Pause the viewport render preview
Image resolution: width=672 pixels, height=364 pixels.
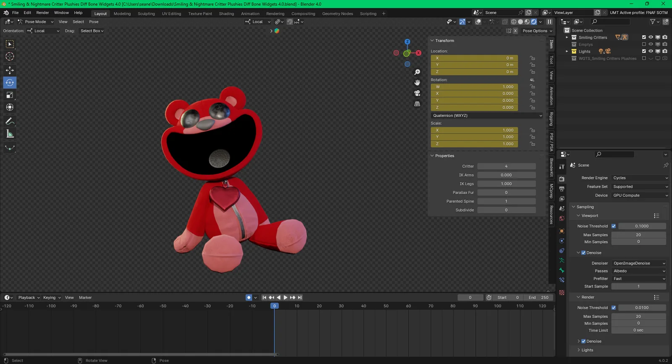click(549, 22)
